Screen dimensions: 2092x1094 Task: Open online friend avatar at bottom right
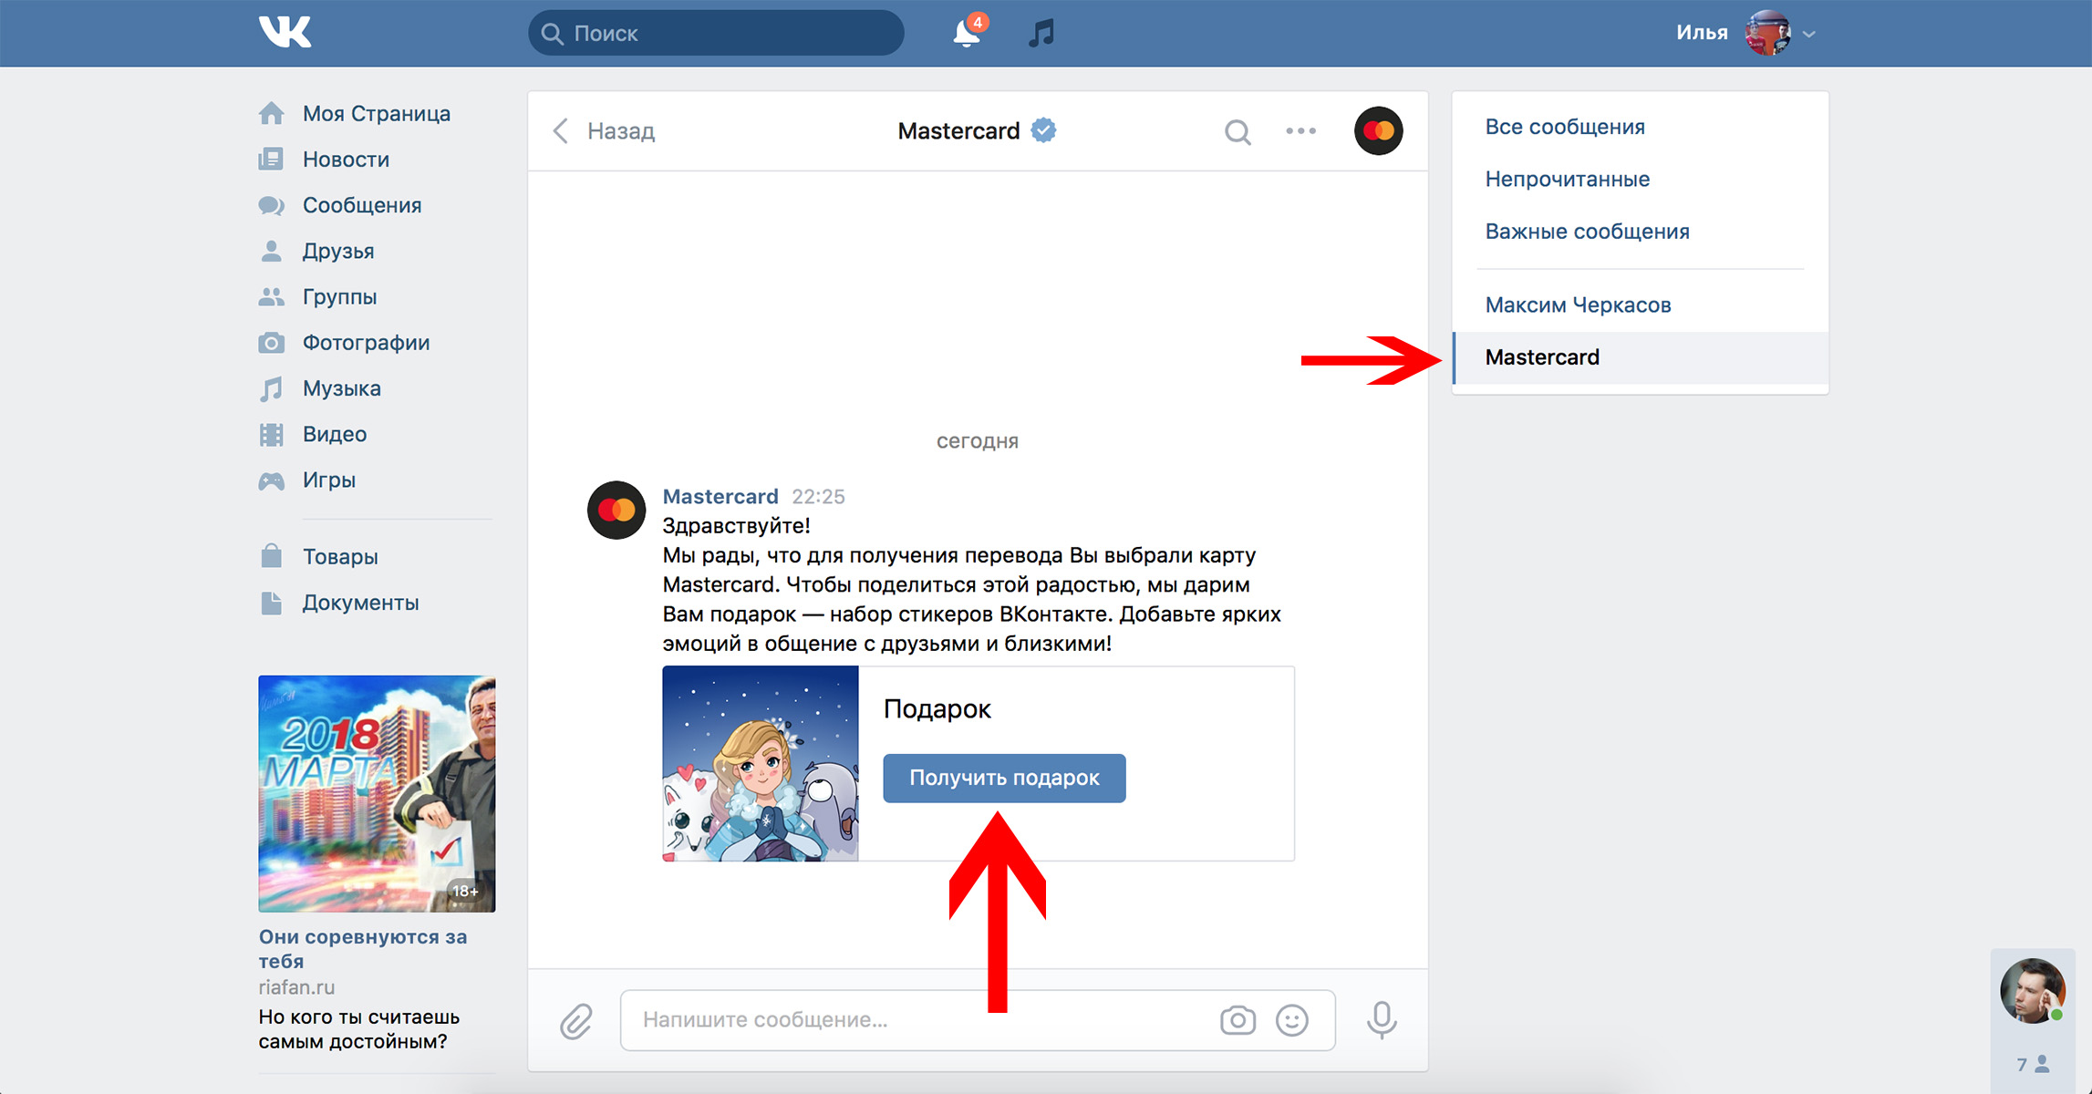click(x=2032, y=991)
